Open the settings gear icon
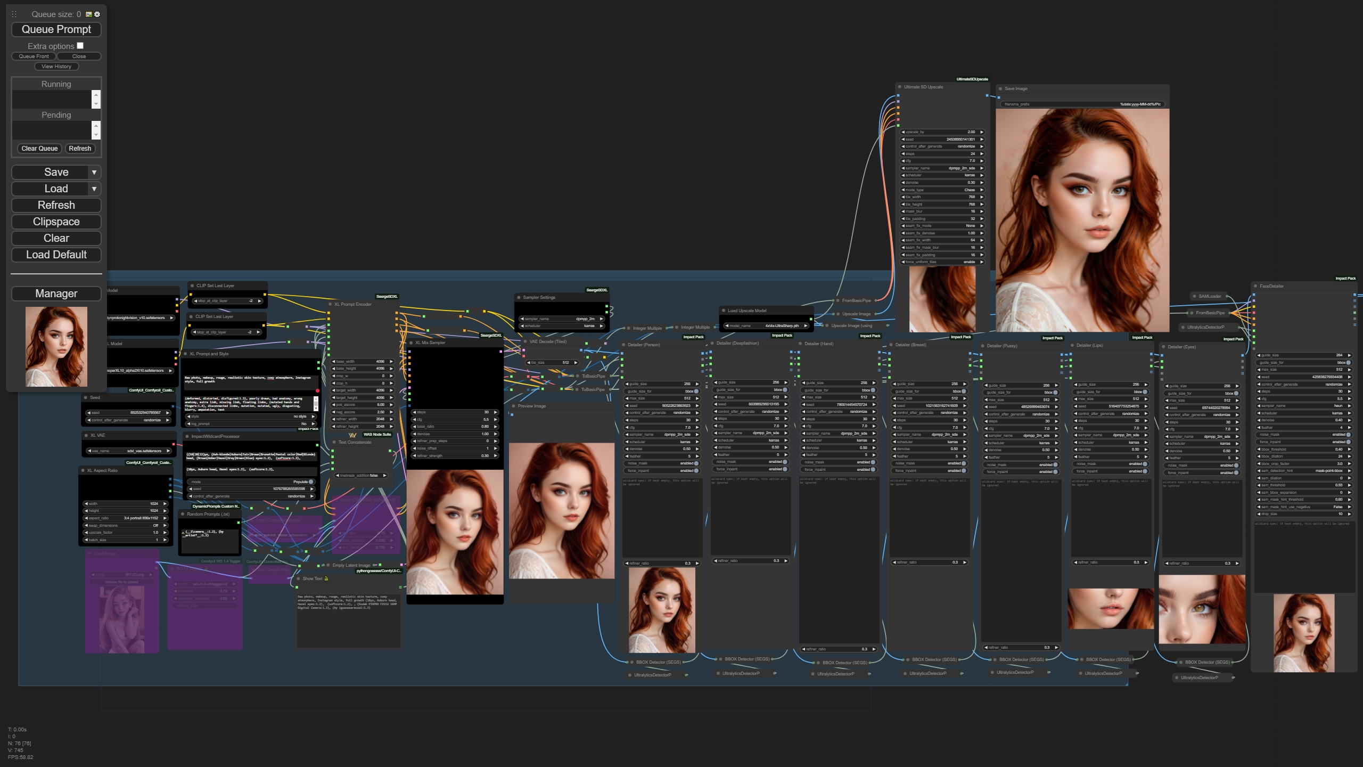Image resolution: width=1363 pixels, height=767 pixels. point(97,14)
